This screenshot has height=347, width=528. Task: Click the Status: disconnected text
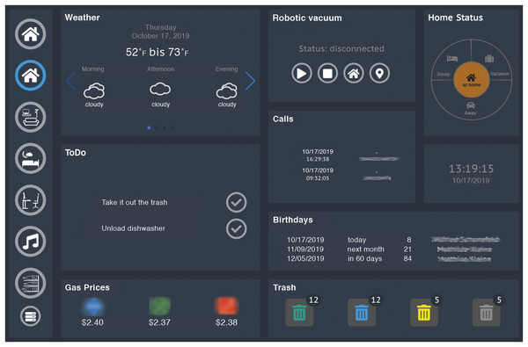(x=341, y=48)
